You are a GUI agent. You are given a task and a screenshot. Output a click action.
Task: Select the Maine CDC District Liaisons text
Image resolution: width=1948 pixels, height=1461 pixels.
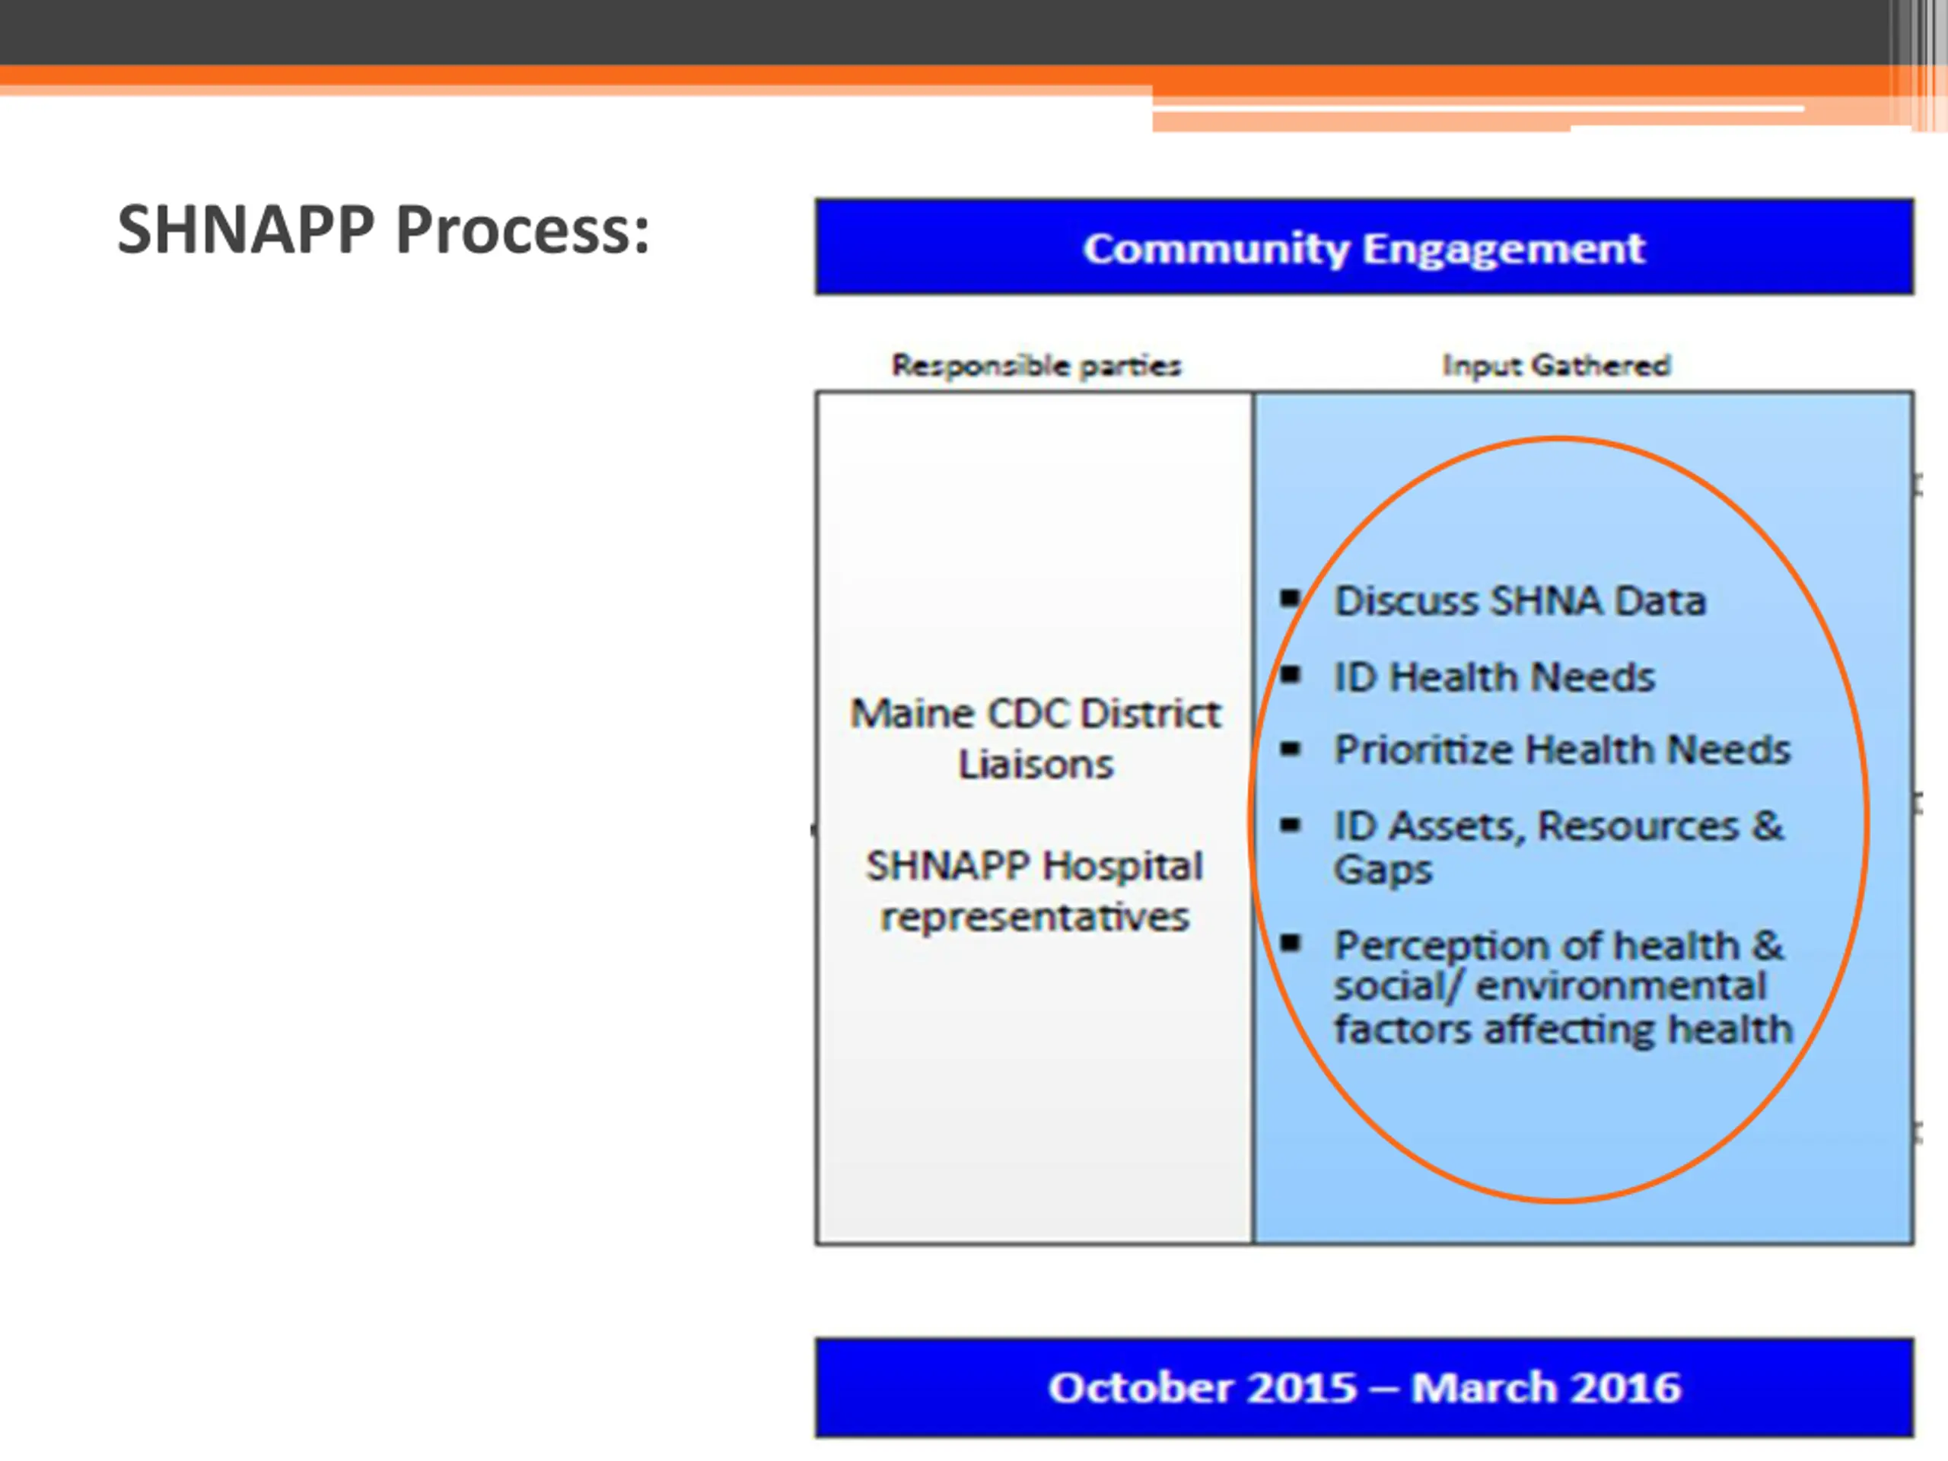[1036, 739]
